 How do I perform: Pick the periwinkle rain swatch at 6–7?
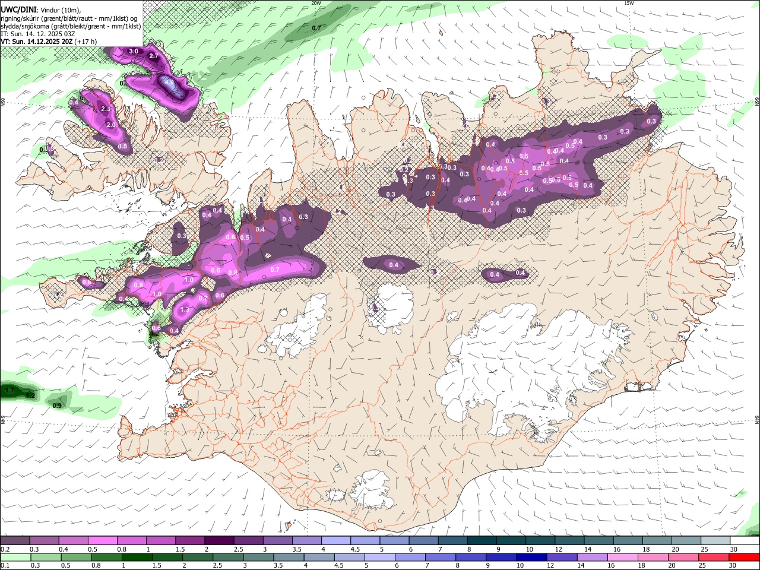[x=410, y=557]
